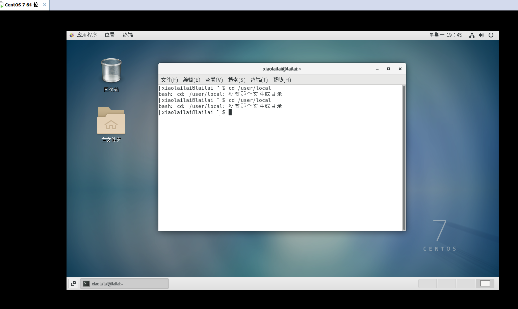The image size is (518, 309).
Task: Click the last terminal prompt line with the cursor
Action: point(195,112)
